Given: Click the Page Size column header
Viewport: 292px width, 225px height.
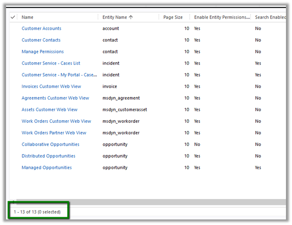Looking at the screenshot, I should click(173, 17).
